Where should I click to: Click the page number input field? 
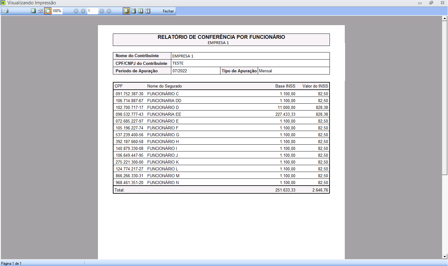[93, 11]
